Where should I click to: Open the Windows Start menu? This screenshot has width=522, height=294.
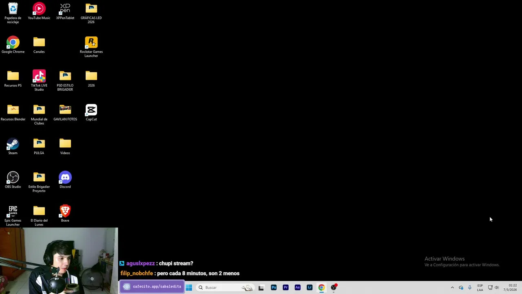pyautogui.click(x=189, y=287)
